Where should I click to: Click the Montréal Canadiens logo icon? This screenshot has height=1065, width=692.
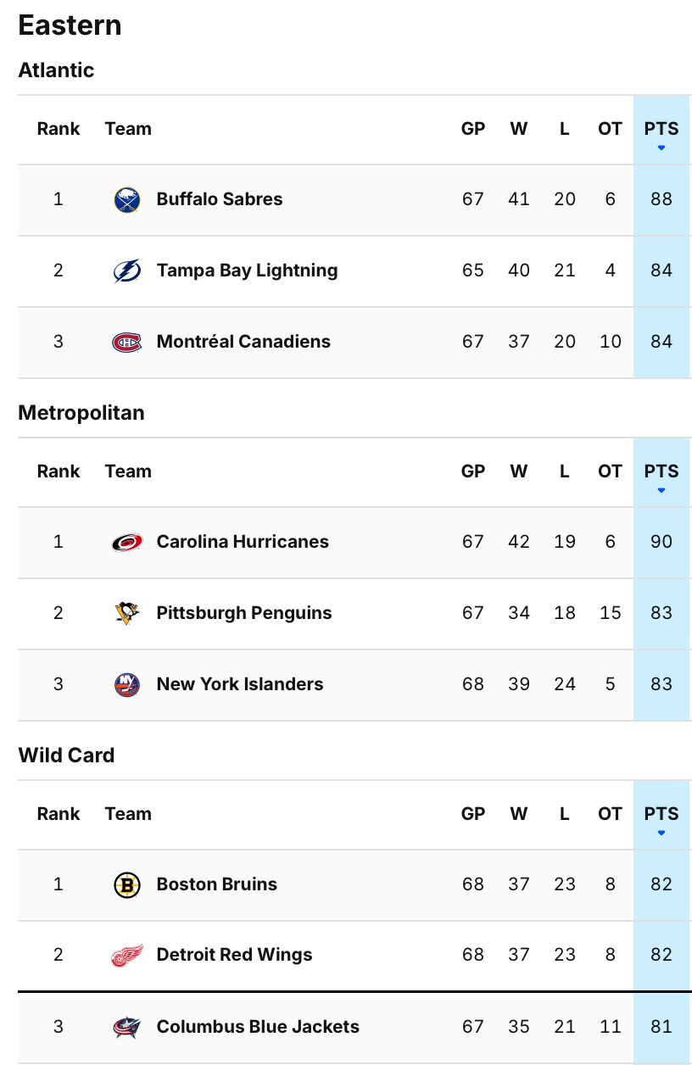tap(127, 343)
